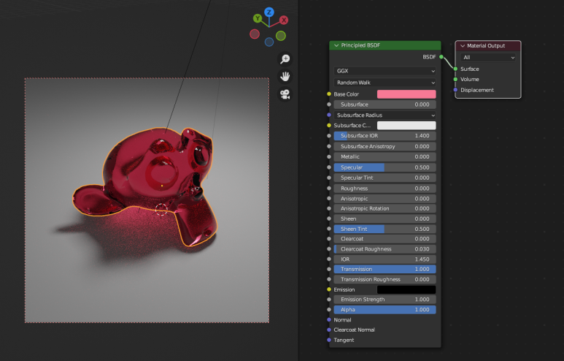564x361 pixels.
Task: Click the pink Base Color swatch
Action: point(406,94)
